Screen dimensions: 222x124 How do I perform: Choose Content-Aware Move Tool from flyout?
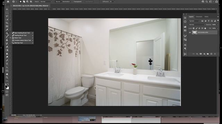point(23,40)
